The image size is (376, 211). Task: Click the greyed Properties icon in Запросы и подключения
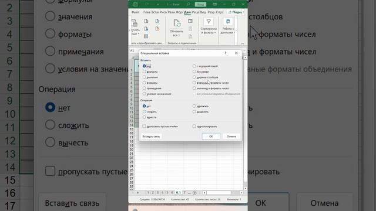point(190,29)
